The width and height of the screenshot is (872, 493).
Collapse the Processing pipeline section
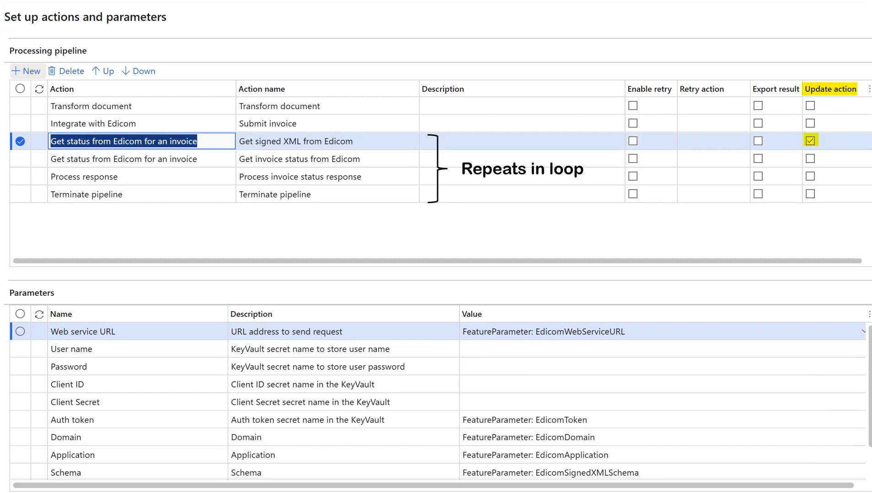48,50
